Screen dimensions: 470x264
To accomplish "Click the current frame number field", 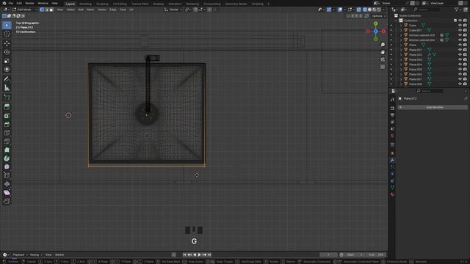I will (x=328, y=254).
